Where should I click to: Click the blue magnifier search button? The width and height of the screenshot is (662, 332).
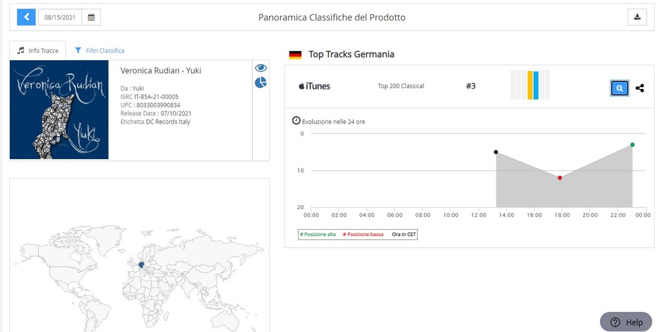pos(619,88)
